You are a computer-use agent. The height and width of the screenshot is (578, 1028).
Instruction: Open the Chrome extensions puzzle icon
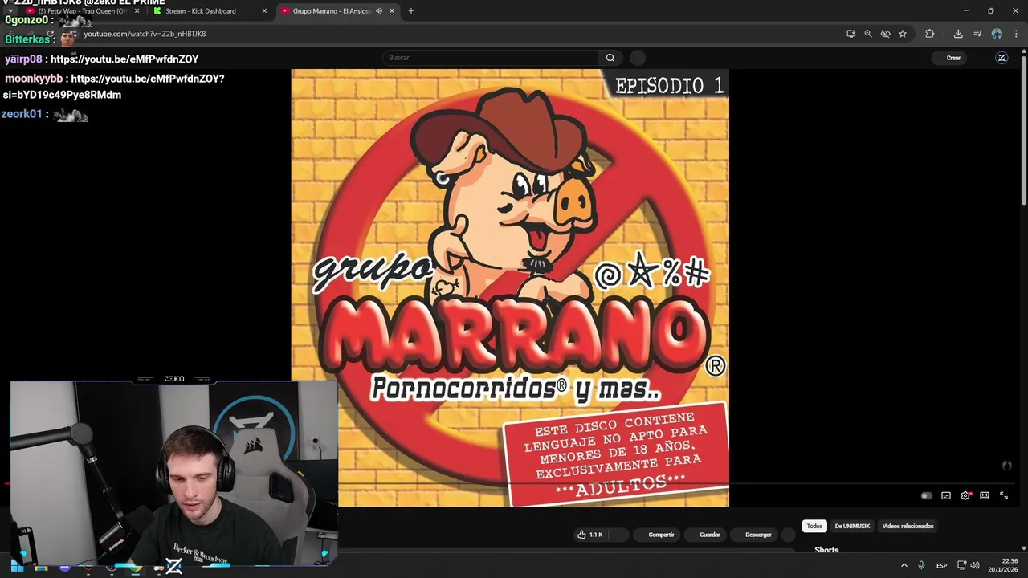click(x=930, y=34)
